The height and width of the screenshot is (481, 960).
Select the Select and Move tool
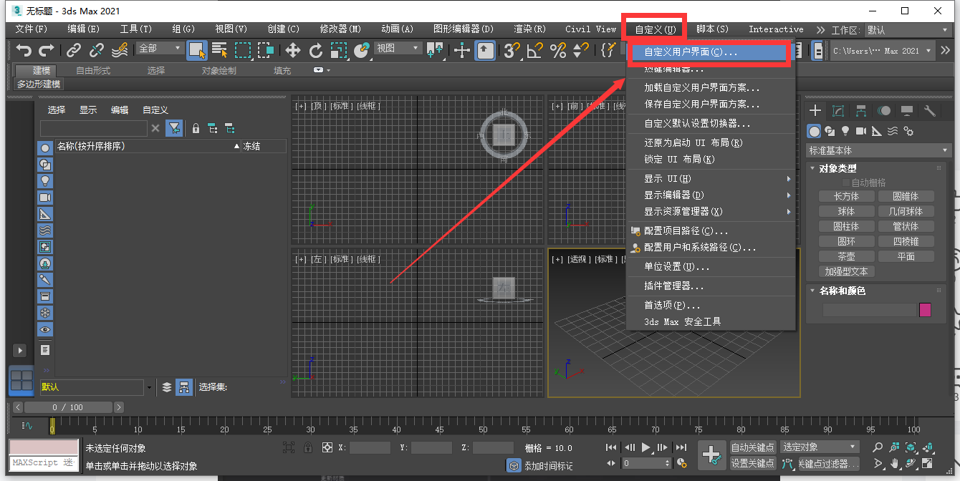pos(293,50)
